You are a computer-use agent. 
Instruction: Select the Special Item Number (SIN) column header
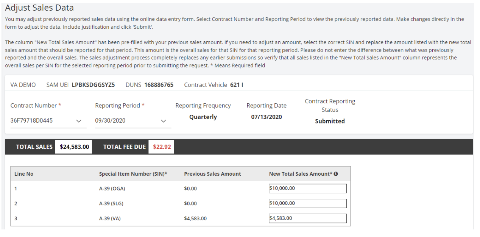pyautogui.click(x=133, y=174)
